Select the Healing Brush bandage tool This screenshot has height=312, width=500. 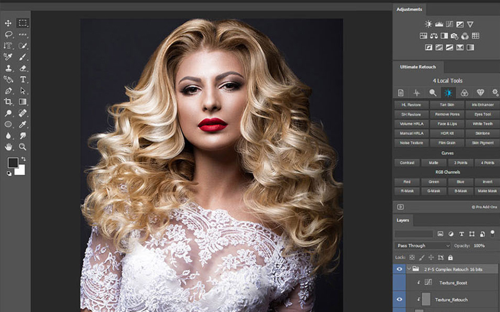22,113
